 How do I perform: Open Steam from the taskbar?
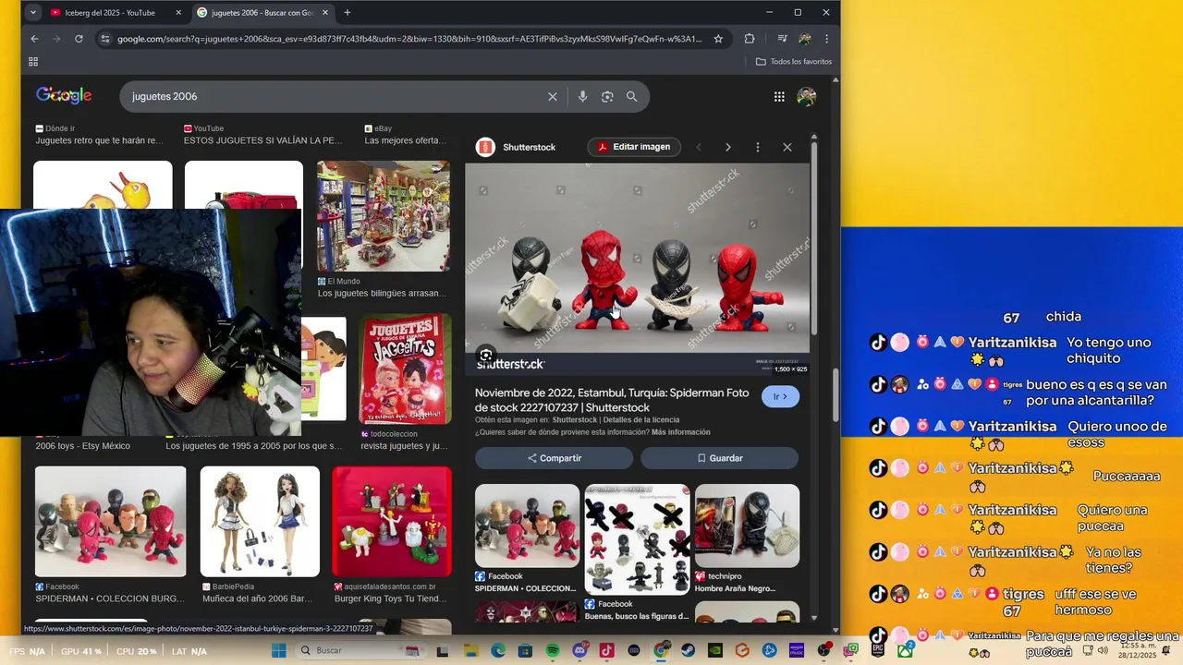point(688,650)
